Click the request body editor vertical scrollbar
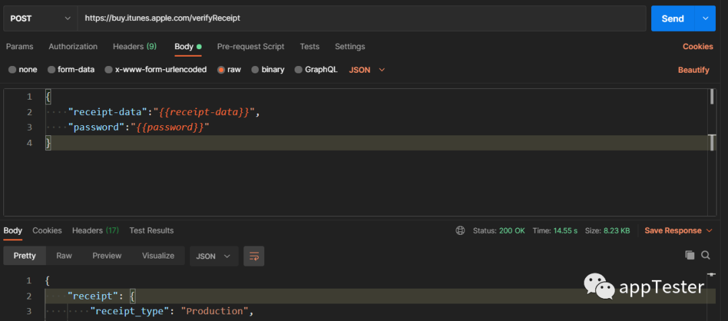This screenshot has width=728, height=321. pyautogui.click(x=711, y=152)
